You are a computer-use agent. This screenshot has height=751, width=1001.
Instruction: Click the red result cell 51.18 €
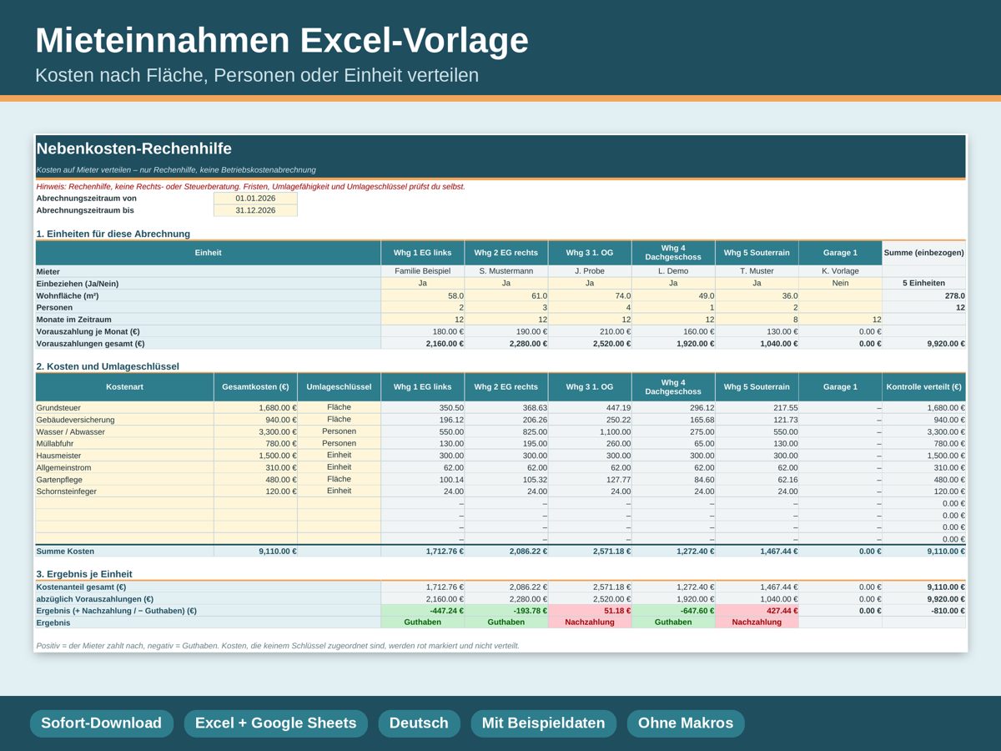(590, 611)
